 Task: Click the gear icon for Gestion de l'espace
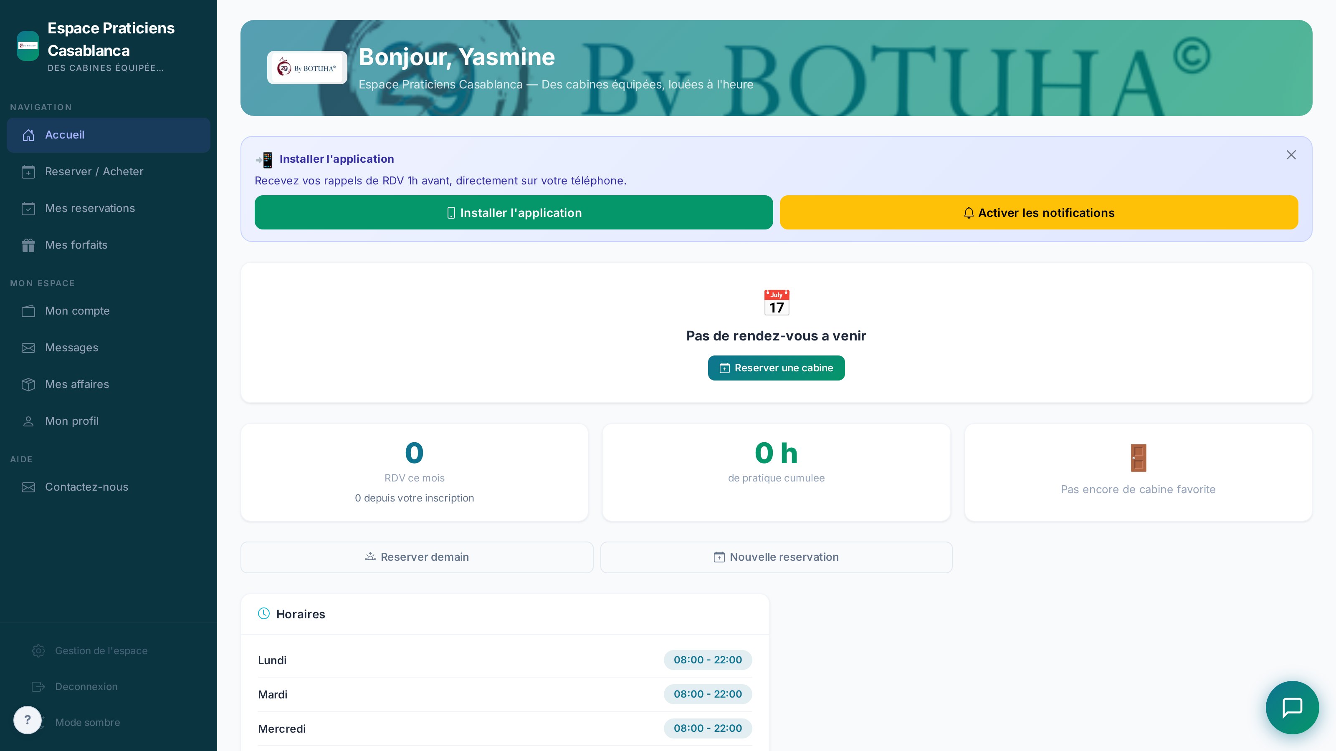[38, 651]
